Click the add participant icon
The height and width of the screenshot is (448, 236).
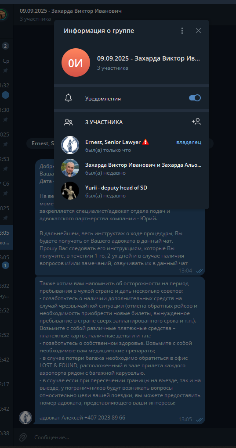coord(196,122)
